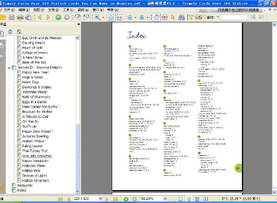The width and height of the screenshot is (277, 203).
Task: Click the Open file folder icon
Action: click(3, 17)
